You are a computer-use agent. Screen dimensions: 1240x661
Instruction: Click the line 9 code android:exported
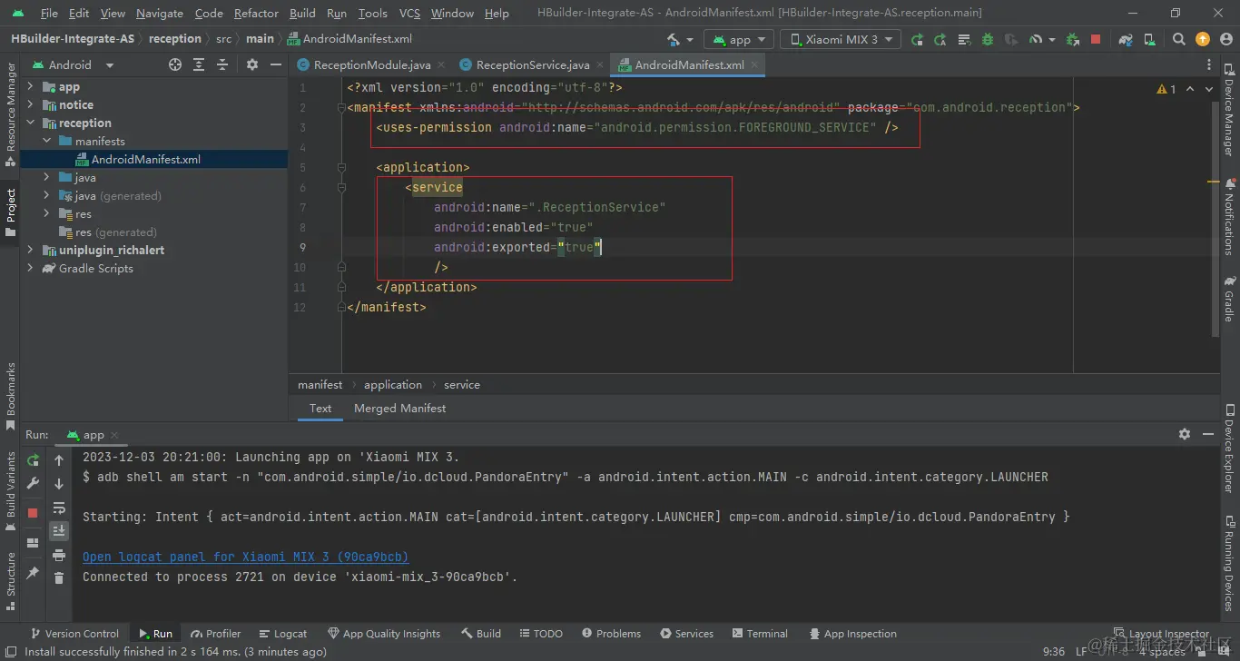[517, 247]
